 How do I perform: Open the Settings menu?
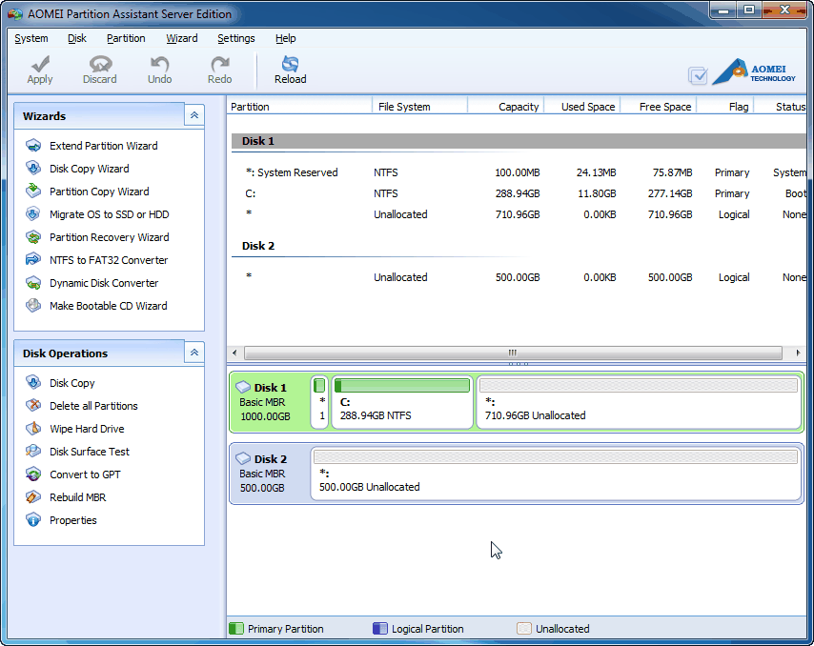[x=236, y=38]
